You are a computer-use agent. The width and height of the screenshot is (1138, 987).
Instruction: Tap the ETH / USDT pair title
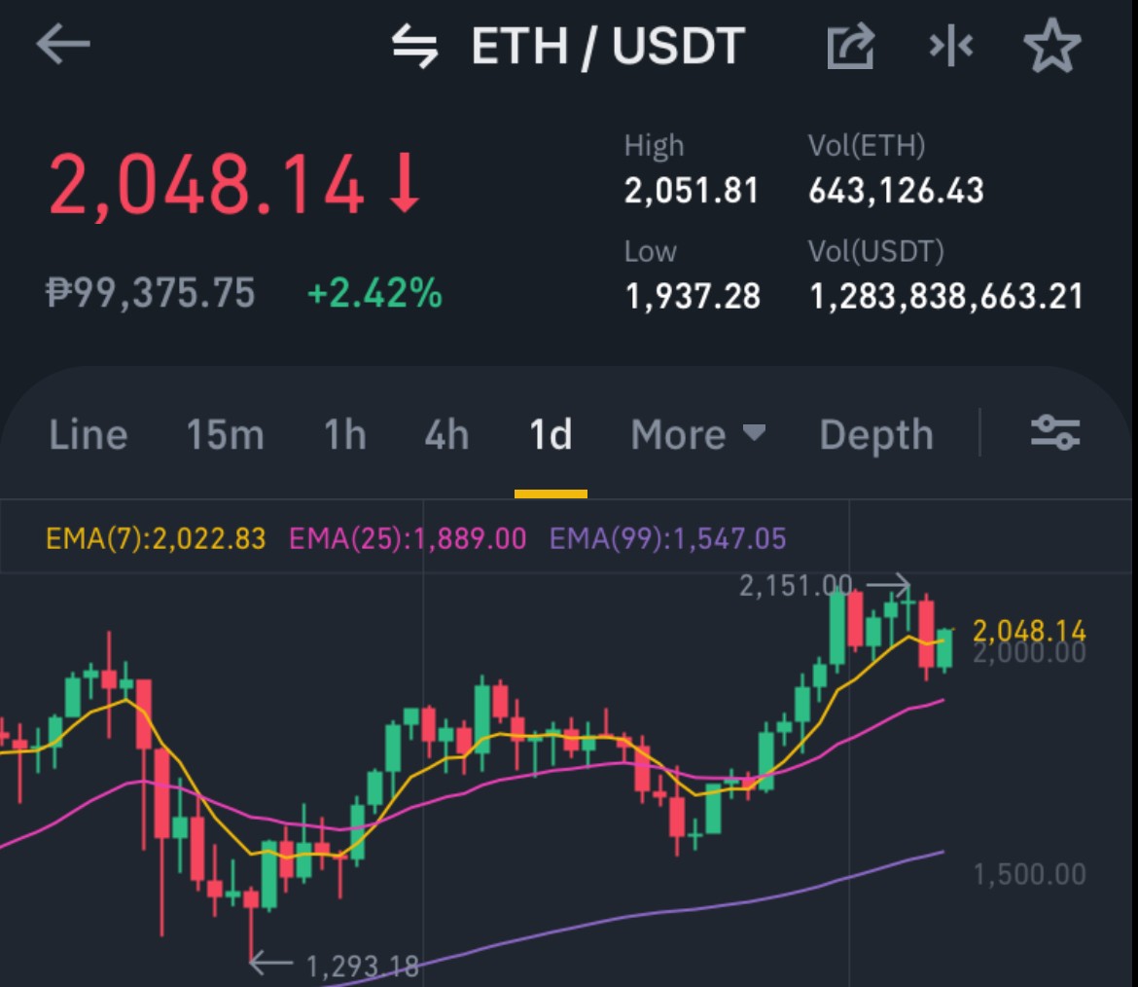point(608,46)
